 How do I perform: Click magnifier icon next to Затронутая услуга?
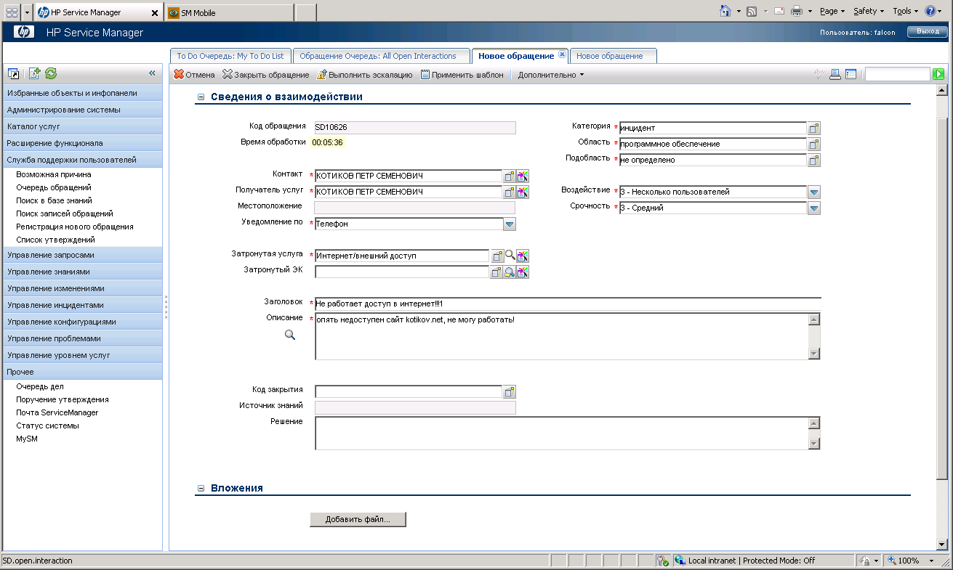coord(510,255)
